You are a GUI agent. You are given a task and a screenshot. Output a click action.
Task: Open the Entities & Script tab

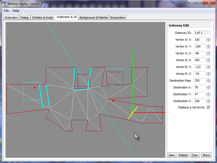[x=42, y=17]
